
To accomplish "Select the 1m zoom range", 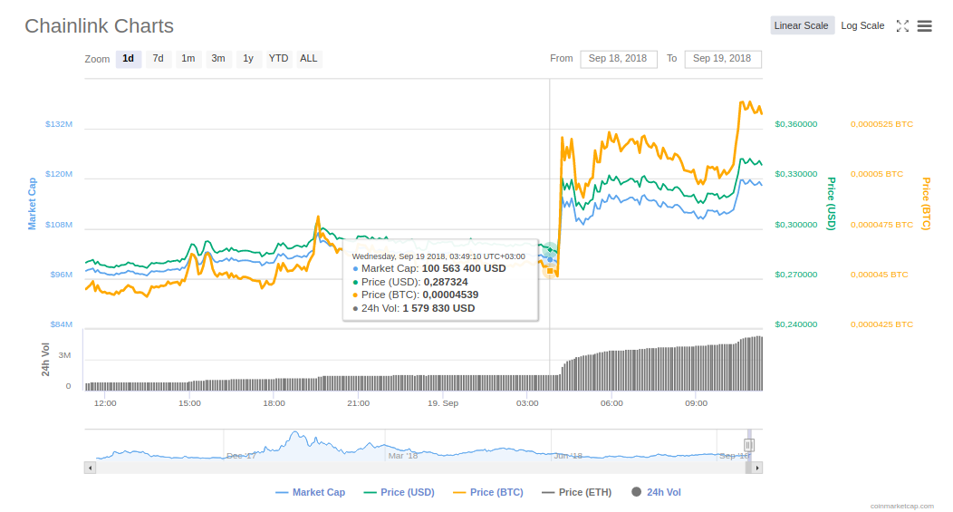I will [188, 58].
